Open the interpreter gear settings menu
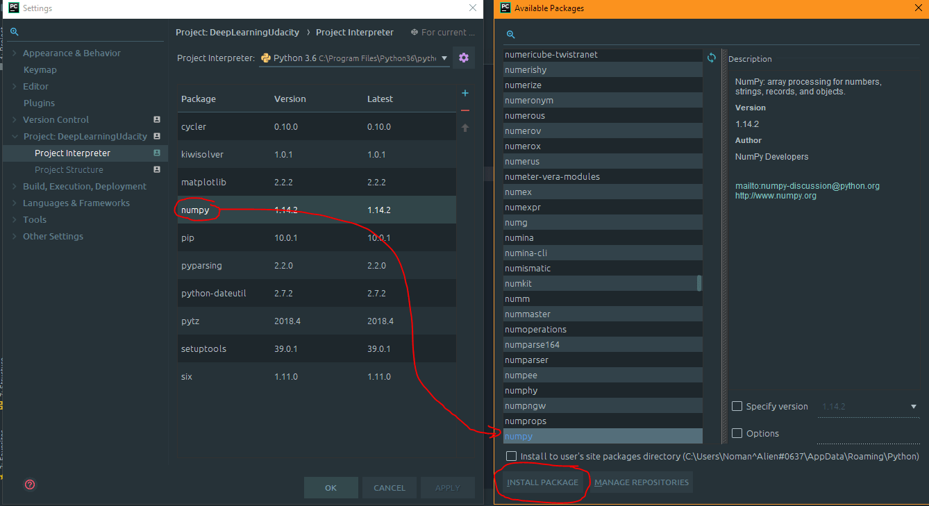This screenshot has width=929, height=506. [x=464, y=58]
